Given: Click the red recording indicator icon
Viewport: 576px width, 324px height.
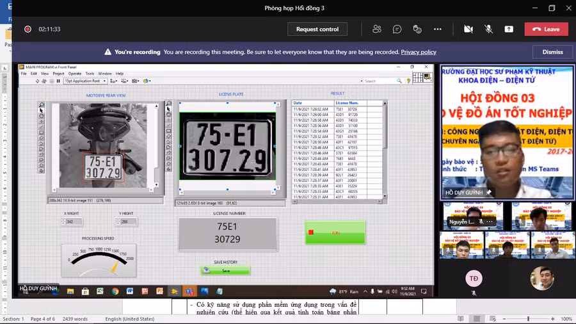Looking at the screenshot, I should pyautogui.click(x=28, y=29).
